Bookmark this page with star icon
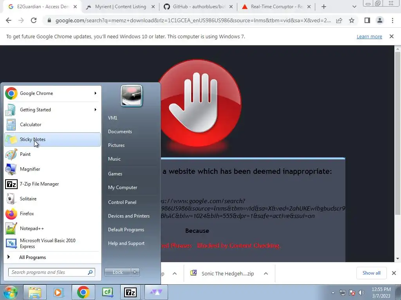The height and width of the screenshot is (300, 401). click(x=352, y=20)
